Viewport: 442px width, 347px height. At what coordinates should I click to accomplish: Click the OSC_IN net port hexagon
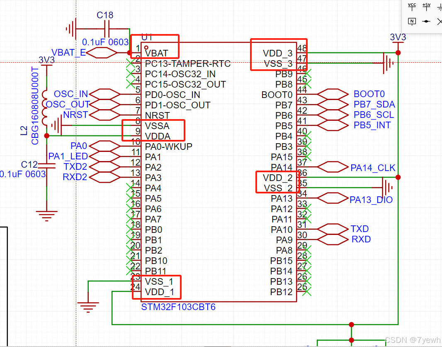pos(105,94)
